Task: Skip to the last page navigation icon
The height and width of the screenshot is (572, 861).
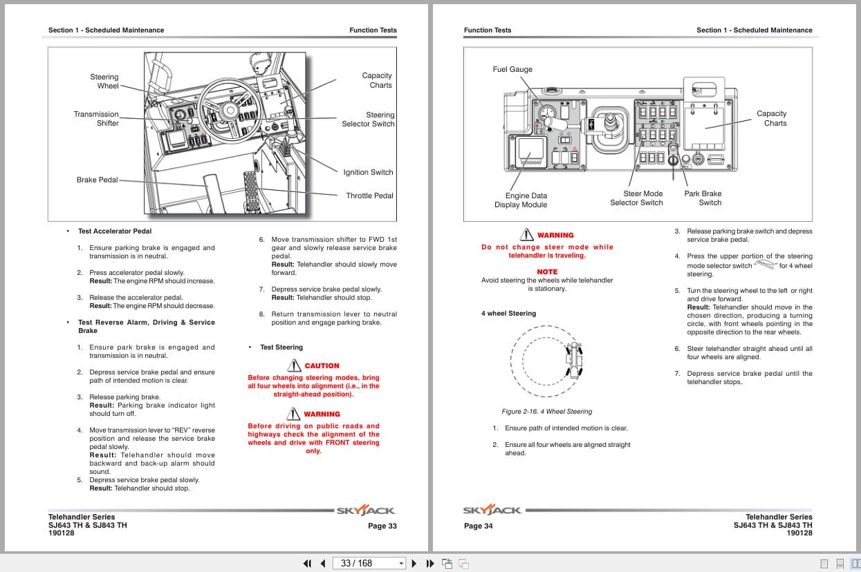Action: pos(430,563)
